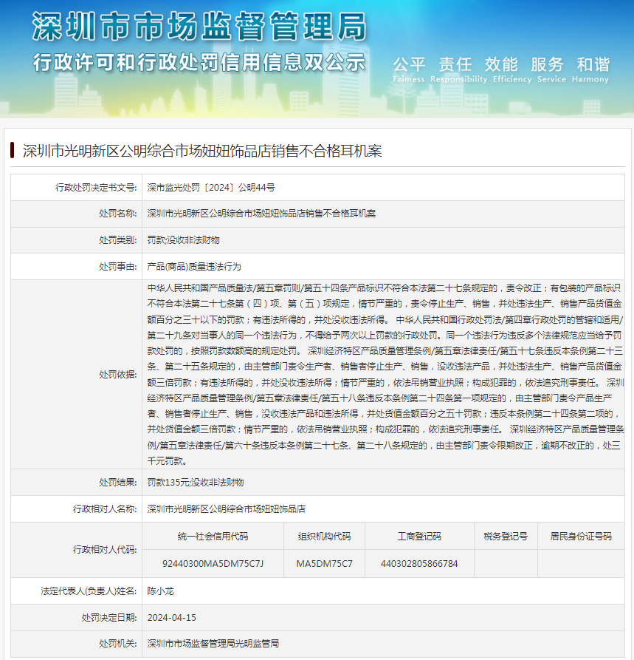Click the 统一社会信用代码 column header
This screenshot has height=660, width=634.
tap(213, 537)
